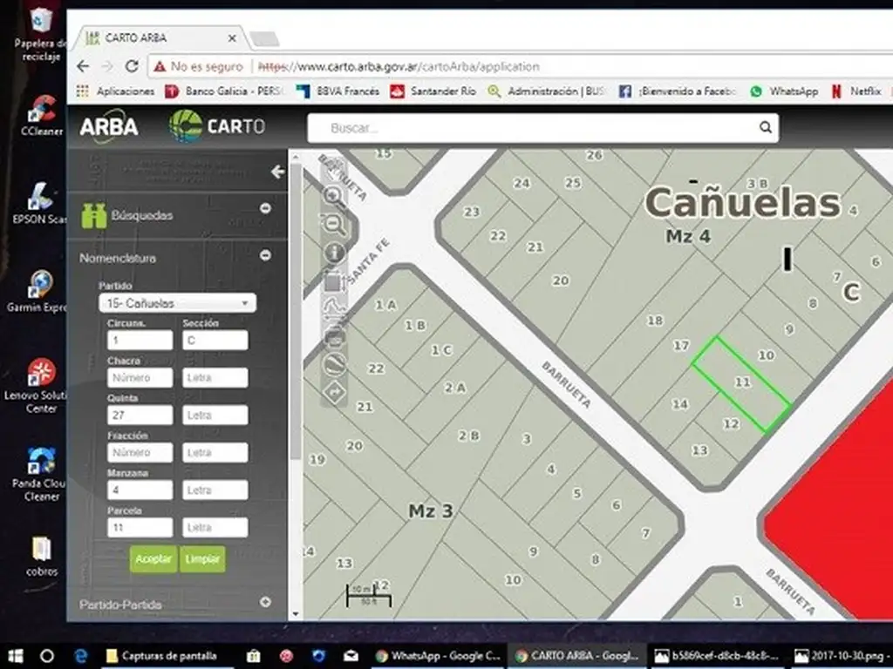This screenshot has width=893, height=669.
Task: Collapse the sidebar with the left arrow
Action: coord(277,172)
